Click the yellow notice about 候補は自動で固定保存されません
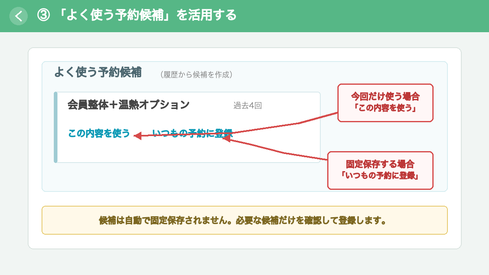This screenshot has width=489, height=275. coord(244,220)
